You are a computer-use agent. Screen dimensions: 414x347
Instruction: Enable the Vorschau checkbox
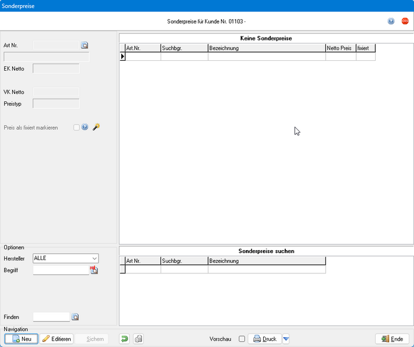[242, 339]
